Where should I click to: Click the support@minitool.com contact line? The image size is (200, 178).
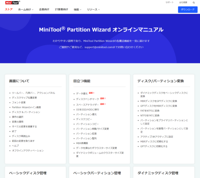[x=101, y=47]
